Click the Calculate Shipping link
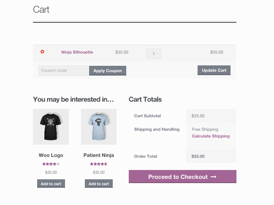 pyautogui.click(x=211, y=136)
